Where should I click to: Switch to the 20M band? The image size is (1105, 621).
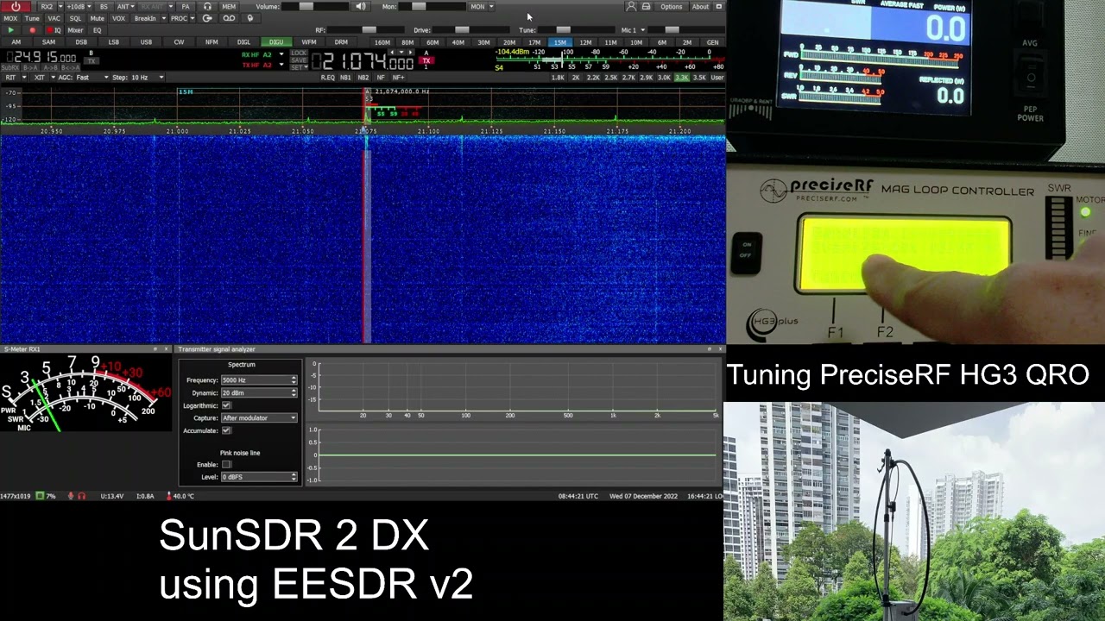click(509, 42)
